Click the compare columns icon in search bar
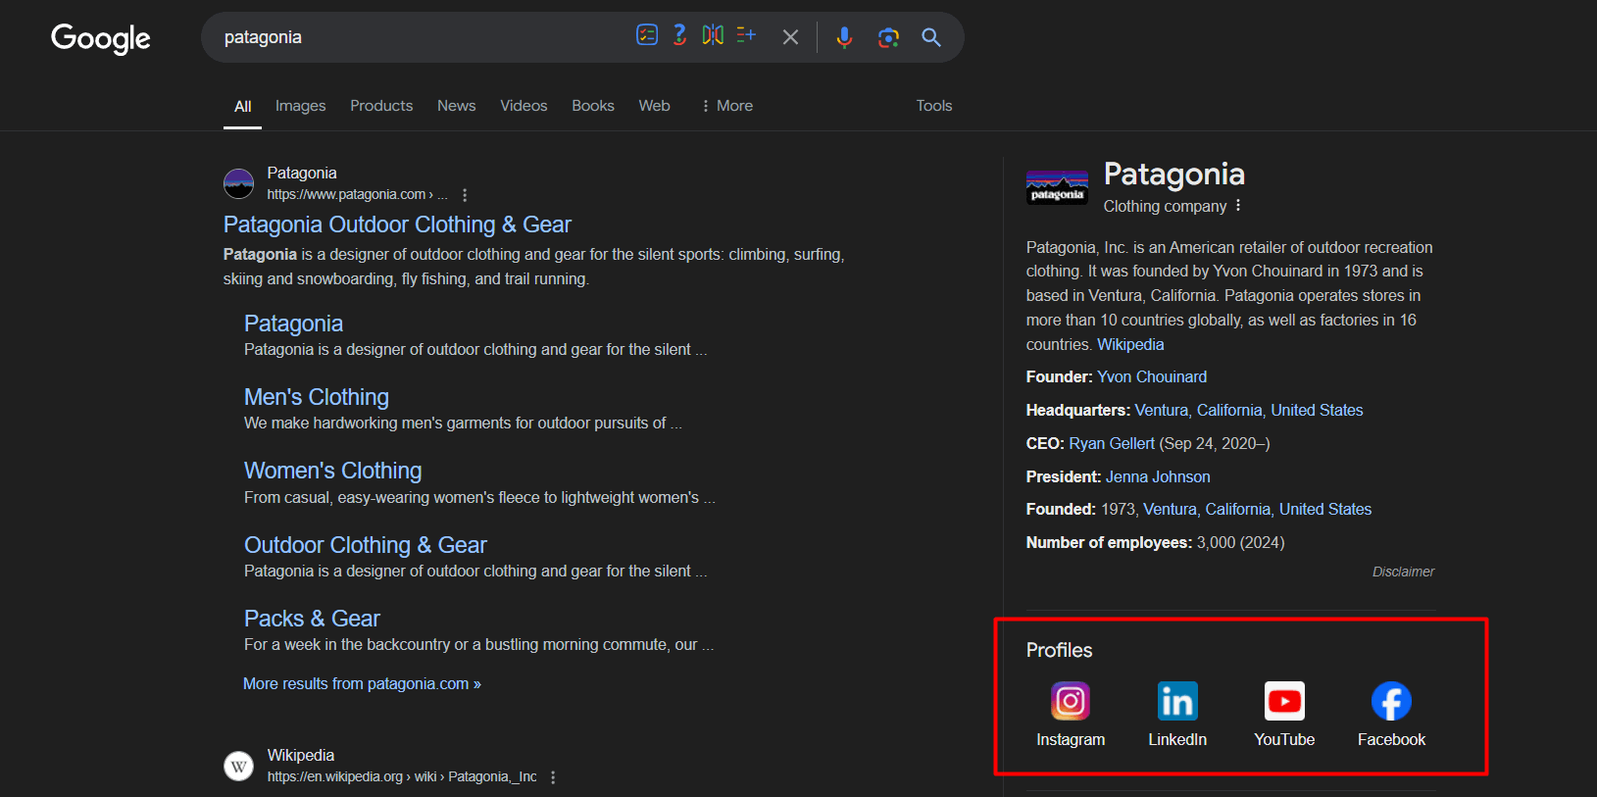 click(x=713, y=35)
